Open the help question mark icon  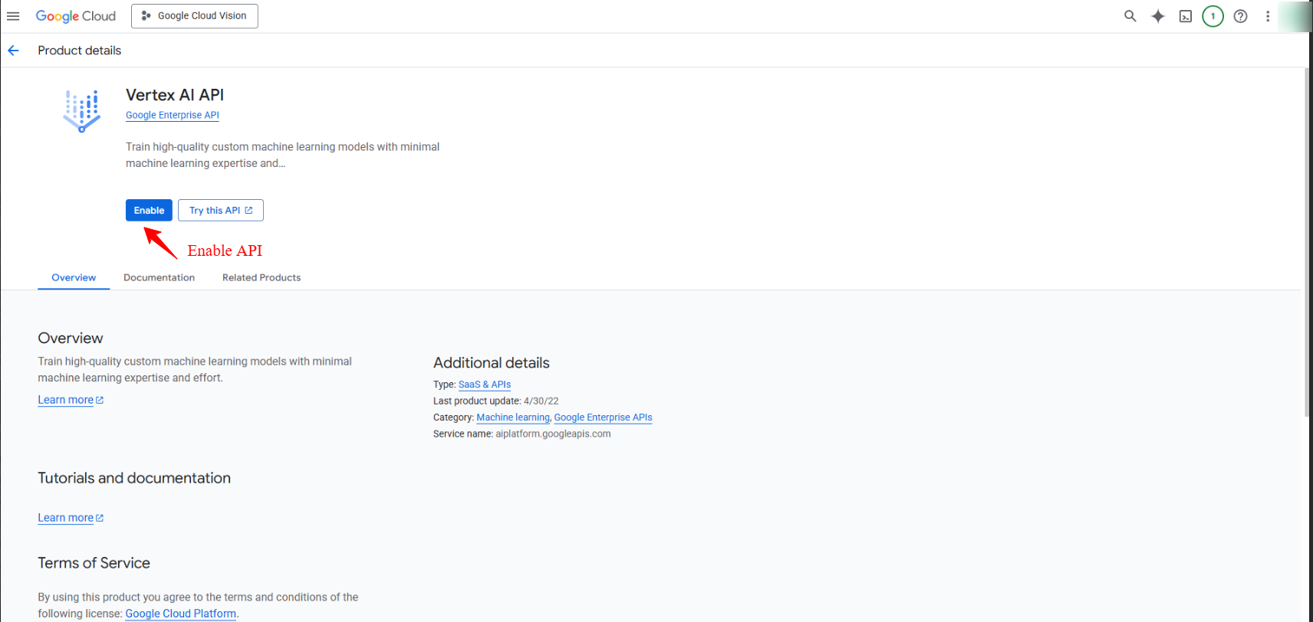pyautogui.click(x=1240, y=16)
